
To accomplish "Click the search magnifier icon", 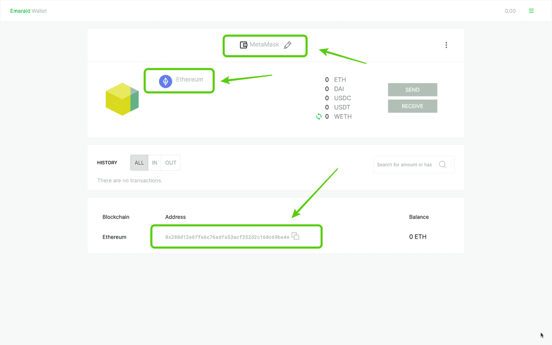I will pos(443,165).
